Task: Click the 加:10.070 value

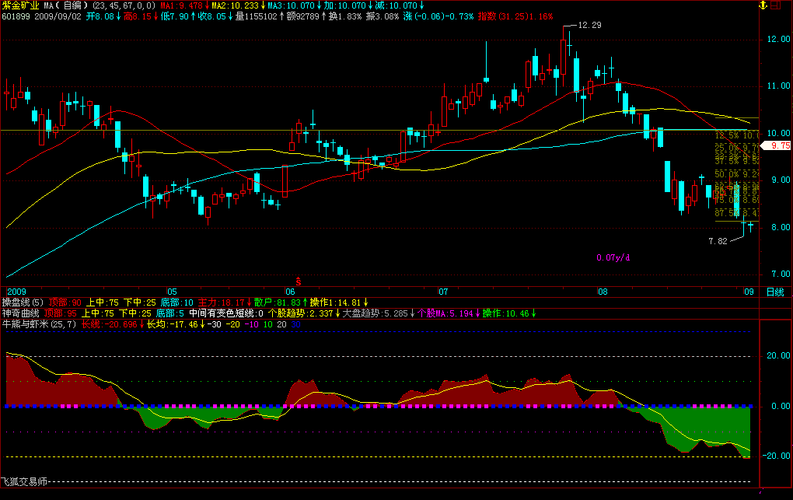Action: coord(345,5)
